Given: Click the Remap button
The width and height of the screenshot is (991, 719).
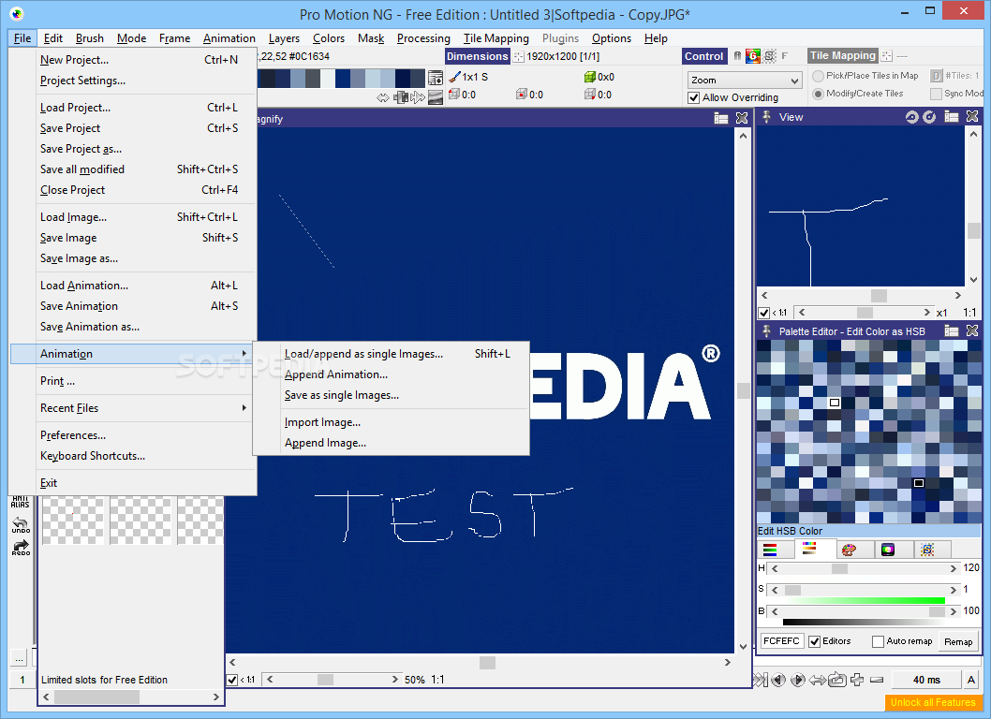Looking at the screenshot, I should pos(958,642).
